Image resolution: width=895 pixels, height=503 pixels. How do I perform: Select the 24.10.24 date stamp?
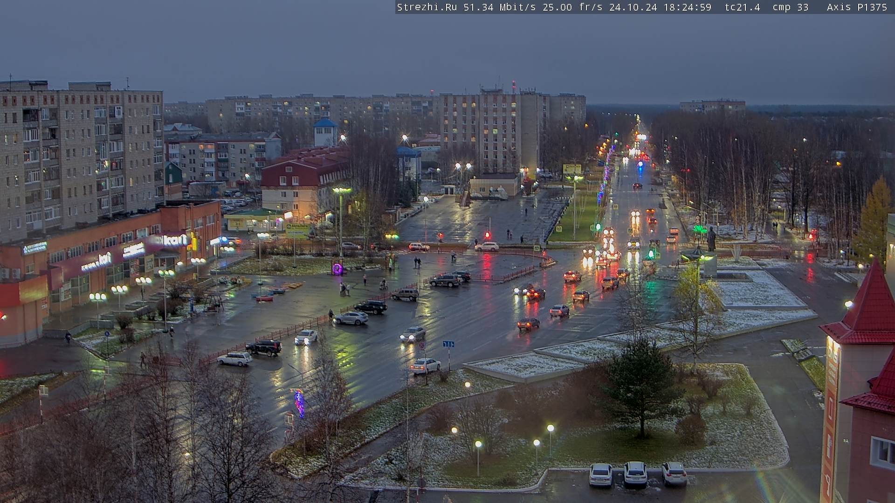pyautogui.click(x=633, y=7)
